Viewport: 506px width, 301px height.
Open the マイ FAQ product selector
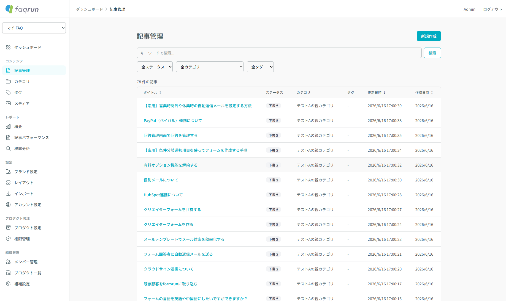point(34,28)
